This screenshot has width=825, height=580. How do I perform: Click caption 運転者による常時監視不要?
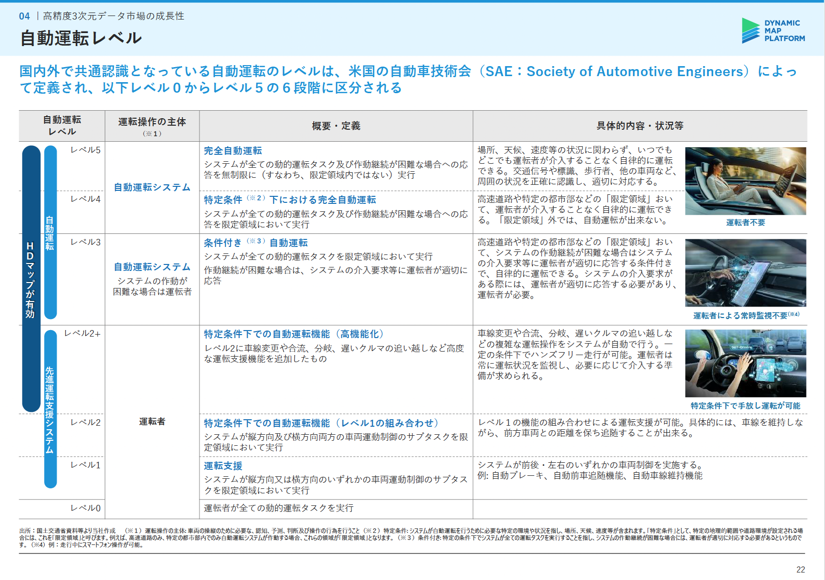pos(746,315)
